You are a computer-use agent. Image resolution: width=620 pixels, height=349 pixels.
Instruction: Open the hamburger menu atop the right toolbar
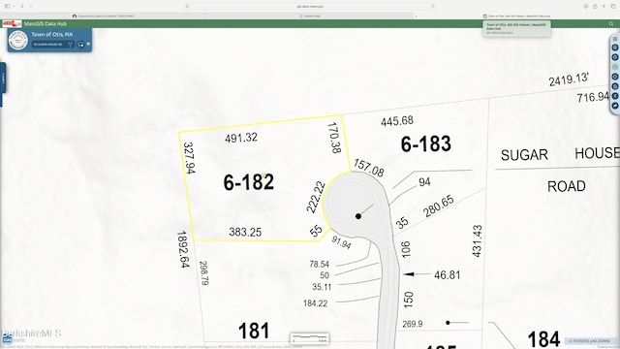pos(615,39)
